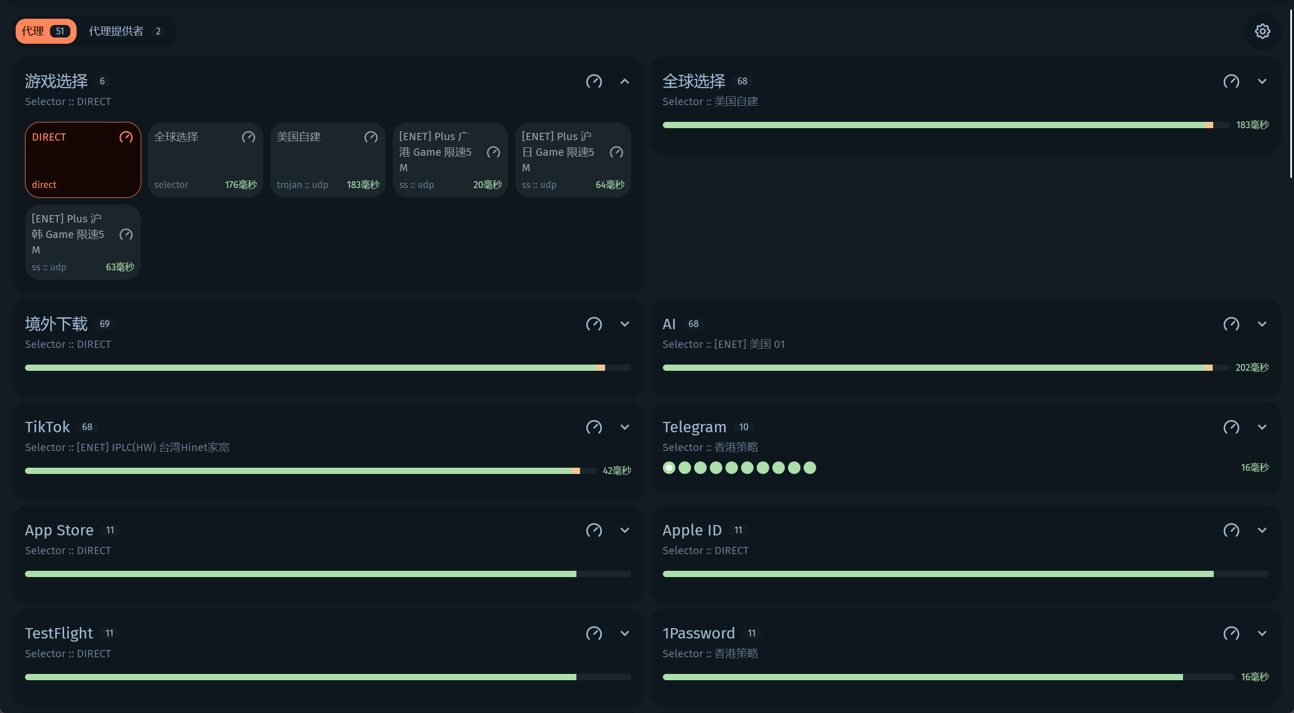Select the fifth Telegram proxy dot

[731, 468]
